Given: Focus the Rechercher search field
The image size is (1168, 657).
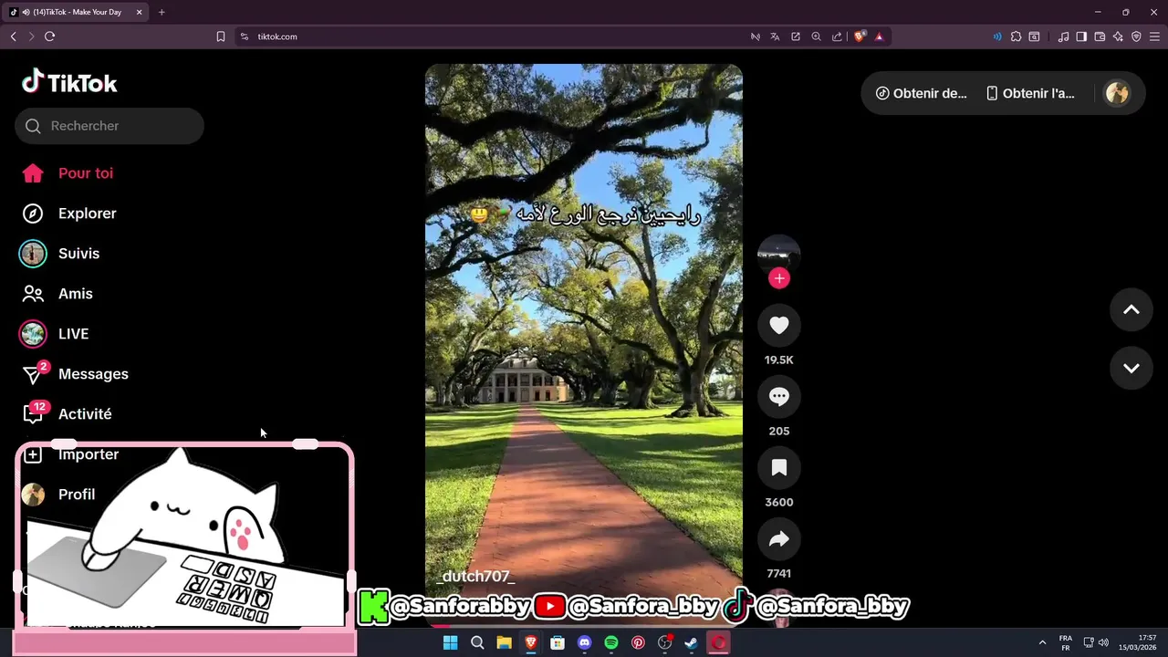Looking at the screenshot, I should (x=109, y=126).
